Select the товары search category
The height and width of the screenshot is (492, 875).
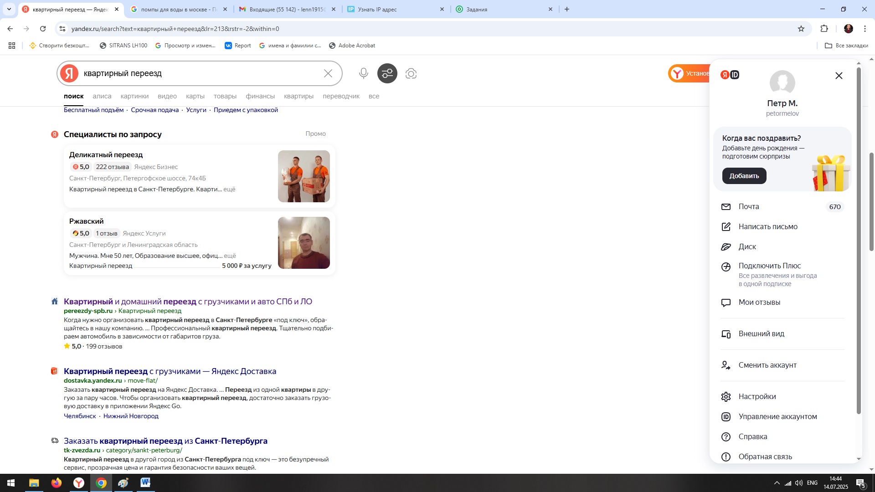tap(225, 96)
